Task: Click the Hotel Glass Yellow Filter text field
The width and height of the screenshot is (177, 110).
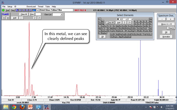Action: [56, 10]
